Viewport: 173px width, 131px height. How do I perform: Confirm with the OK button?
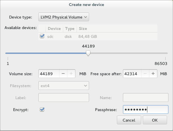155,120
